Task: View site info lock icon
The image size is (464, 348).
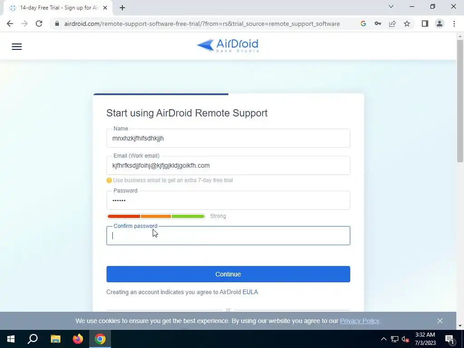Action: click(57, 24)
